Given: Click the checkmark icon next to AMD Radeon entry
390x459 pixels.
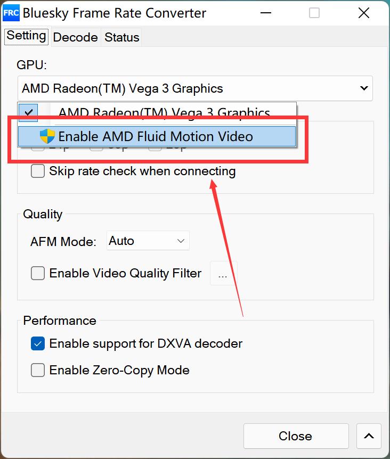Looking at the screenshot, I should click(x=29, y=112).
